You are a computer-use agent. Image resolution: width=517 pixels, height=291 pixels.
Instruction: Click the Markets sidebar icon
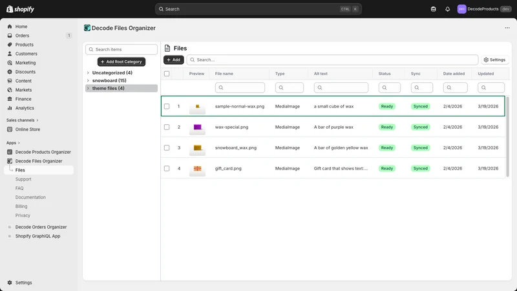10,90
